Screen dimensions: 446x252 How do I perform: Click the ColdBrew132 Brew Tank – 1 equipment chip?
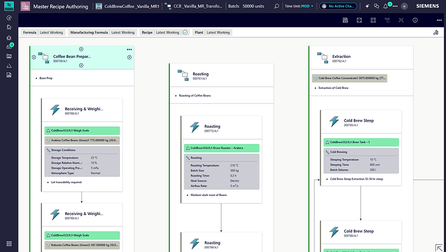point(361,142)
